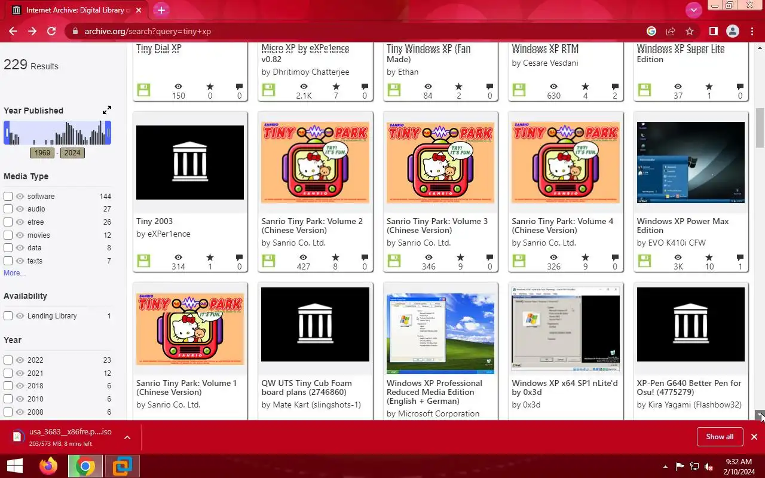Check the 2021 year checkbox
Screen dimensions: 765x478
(x=8, y=373)
